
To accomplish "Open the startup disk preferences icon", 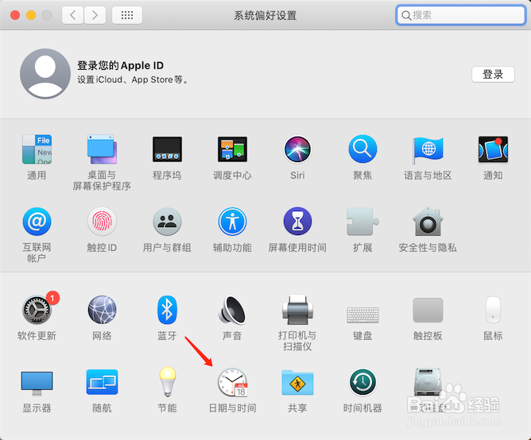I will 428,383.
